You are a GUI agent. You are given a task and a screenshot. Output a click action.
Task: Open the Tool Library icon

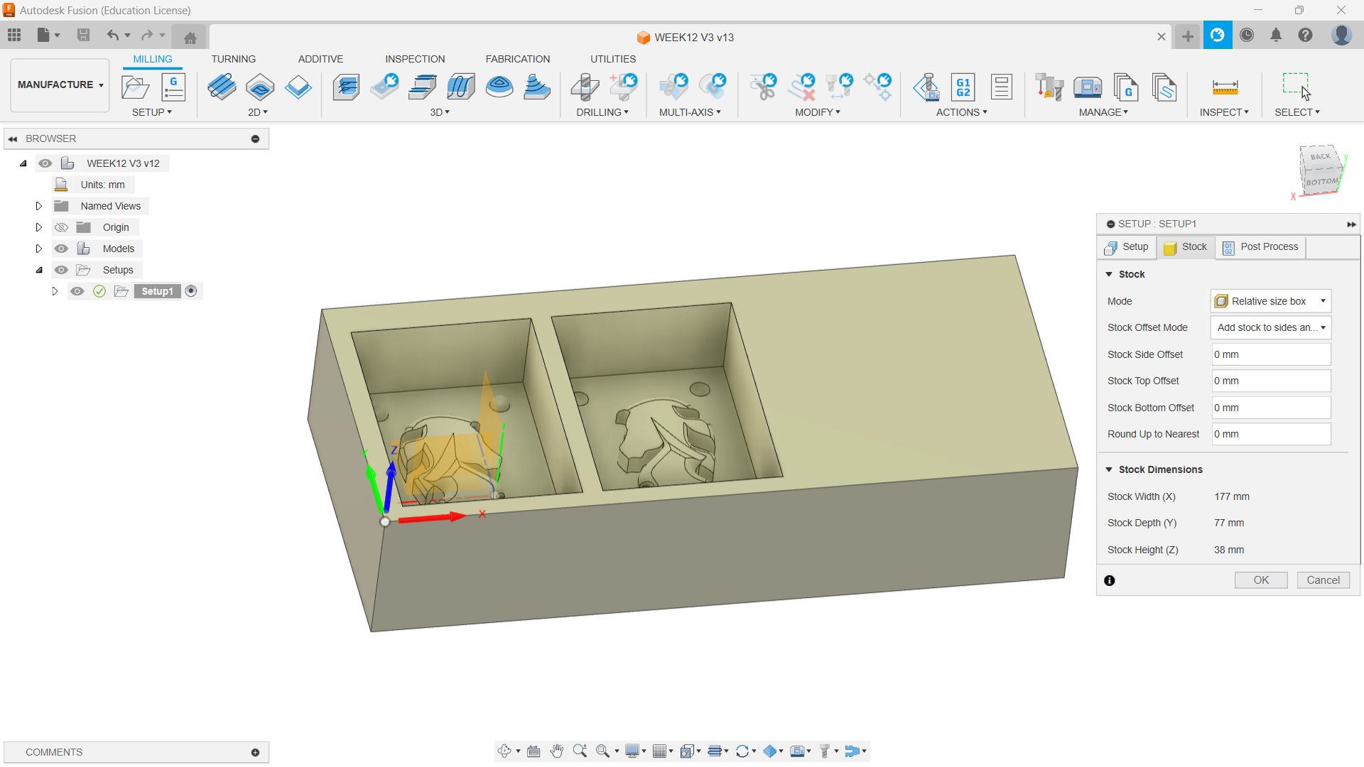click(x=1049, y=87)
